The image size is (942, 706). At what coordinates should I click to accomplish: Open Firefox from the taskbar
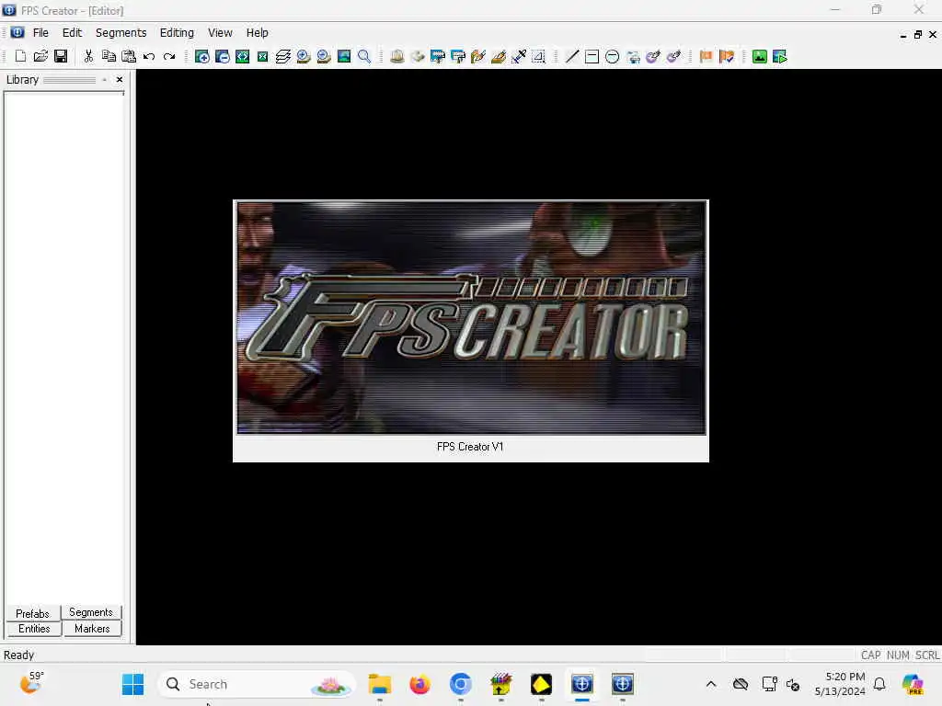419,684
